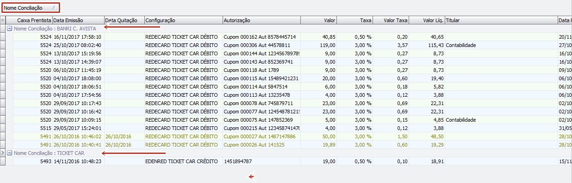Screen dimensions: 572x183
Task: Sort by Data Quitação column header
Action: tap(124, 20)
